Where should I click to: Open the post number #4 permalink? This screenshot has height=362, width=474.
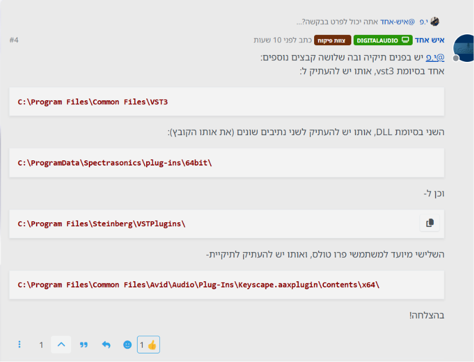(x=14, y=40)
